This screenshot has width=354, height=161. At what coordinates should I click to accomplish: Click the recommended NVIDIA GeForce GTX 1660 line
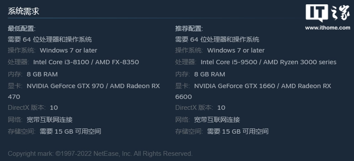click(x=263, y=86)
